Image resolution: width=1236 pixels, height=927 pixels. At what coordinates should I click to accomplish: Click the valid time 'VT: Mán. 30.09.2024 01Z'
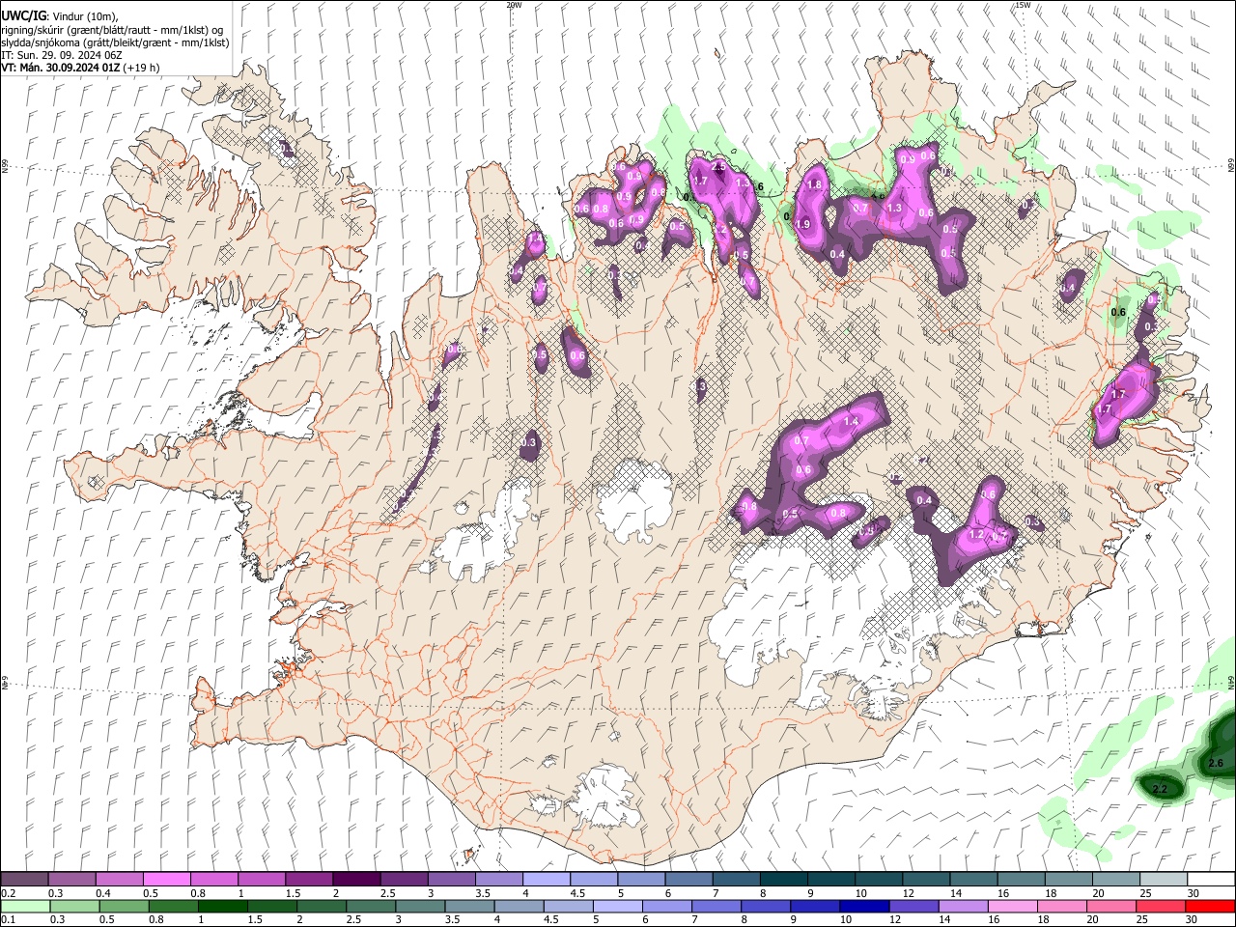(x=61, y=69)
